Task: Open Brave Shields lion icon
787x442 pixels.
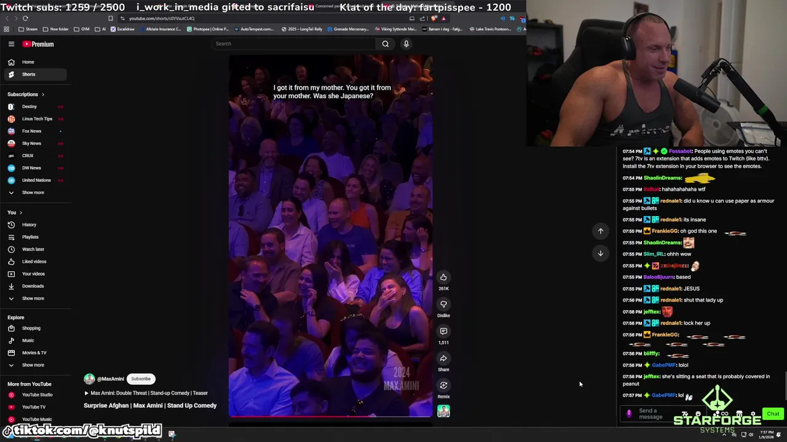Action: coord(434,18)
